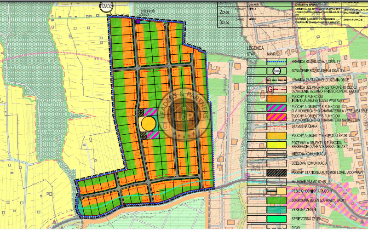Click the yellow circle sports area on the map

point(148,124)
